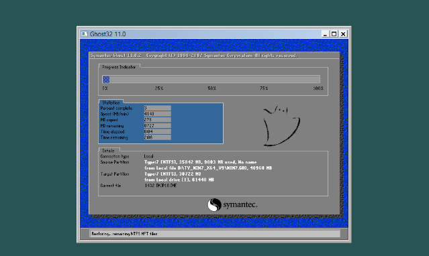Click the Source Partition description line
The image size is (429, 256).
coord(200,162)
